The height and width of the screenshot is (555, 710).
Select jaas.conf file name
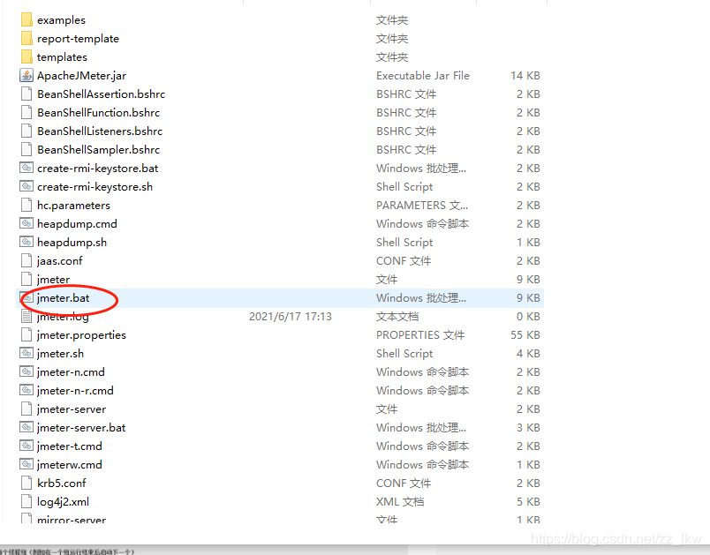(60, 261)
